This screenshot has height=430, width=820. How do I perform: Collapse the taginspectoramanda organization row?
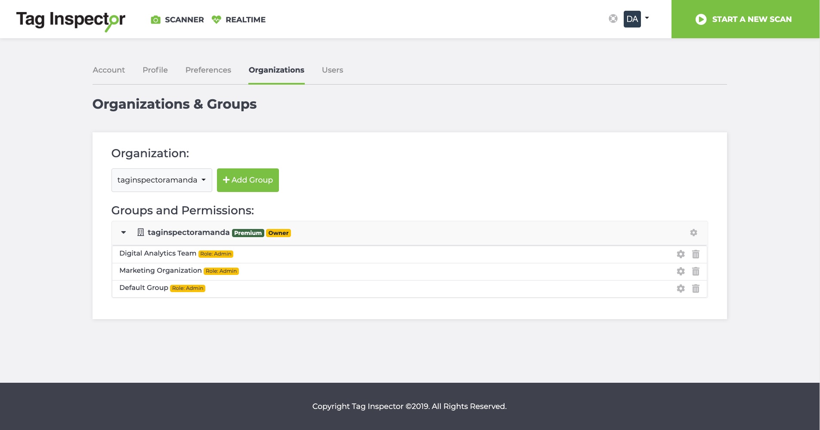point(124,232)
